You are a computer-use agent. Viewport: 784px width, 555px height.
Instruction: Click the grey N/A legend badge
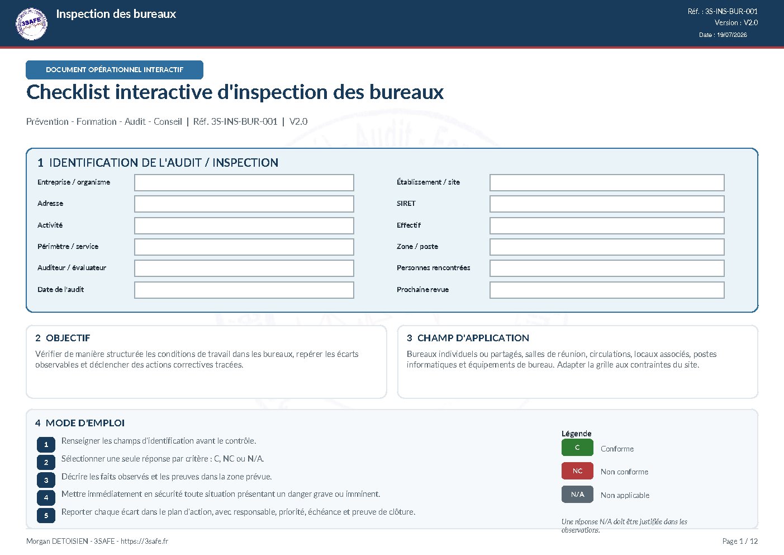click(x=577, y=495)
